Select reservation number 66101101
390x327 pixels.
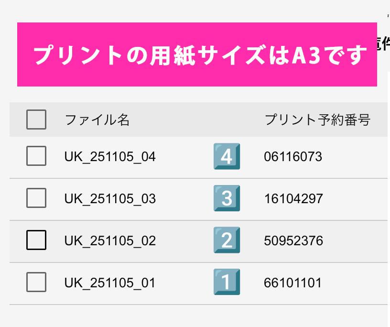(x=292, y=283)
